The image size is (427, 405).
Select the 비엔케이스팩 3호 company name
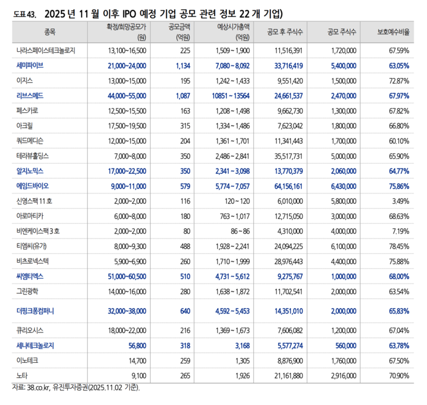point(38,231)
